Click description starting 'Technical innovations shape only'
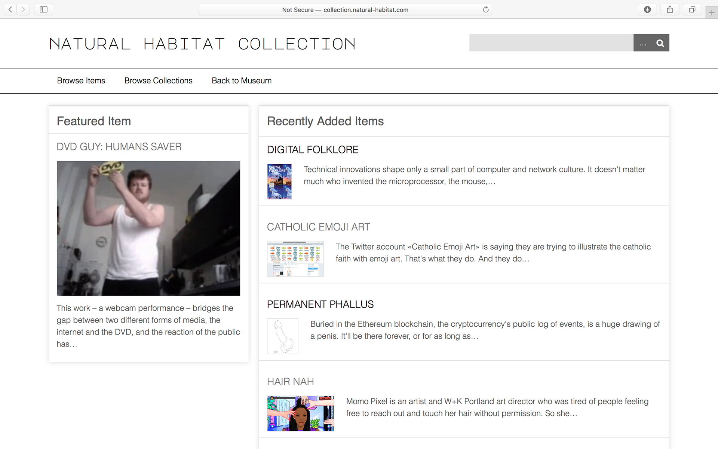Screen dimensions: 718x449 coord(474,175)
